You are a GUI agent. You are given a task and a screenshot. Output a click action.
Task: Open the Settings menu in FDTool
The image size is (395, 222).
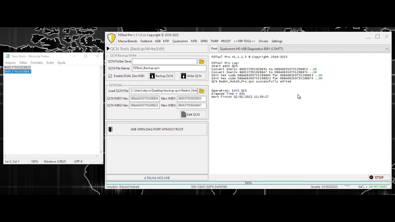pos(277,41)
